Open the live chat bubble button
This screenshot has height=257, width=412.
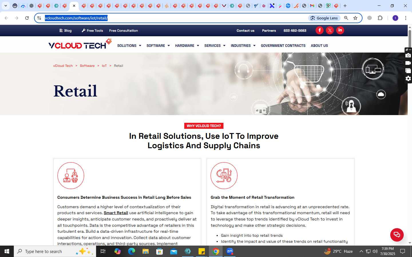point(397,235)
